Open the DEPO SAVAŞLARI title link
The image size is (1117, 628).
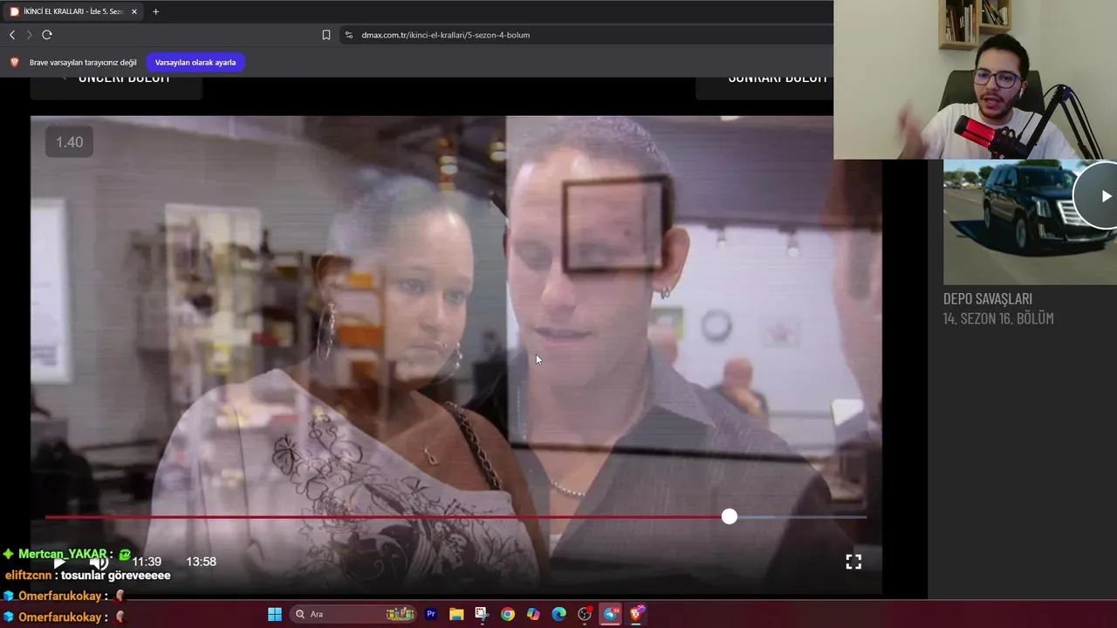pos(988,298)
